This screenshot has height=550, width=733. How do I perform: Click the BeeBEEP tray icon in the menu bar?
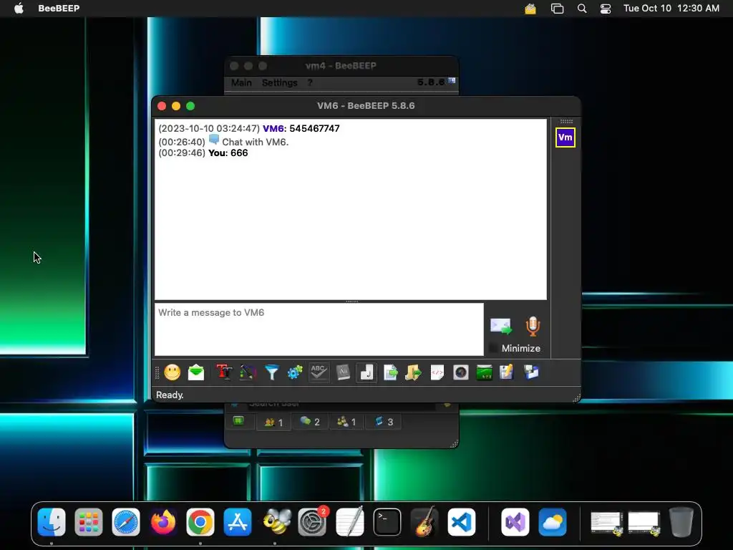pyautogui.click(x=530, y=9)
